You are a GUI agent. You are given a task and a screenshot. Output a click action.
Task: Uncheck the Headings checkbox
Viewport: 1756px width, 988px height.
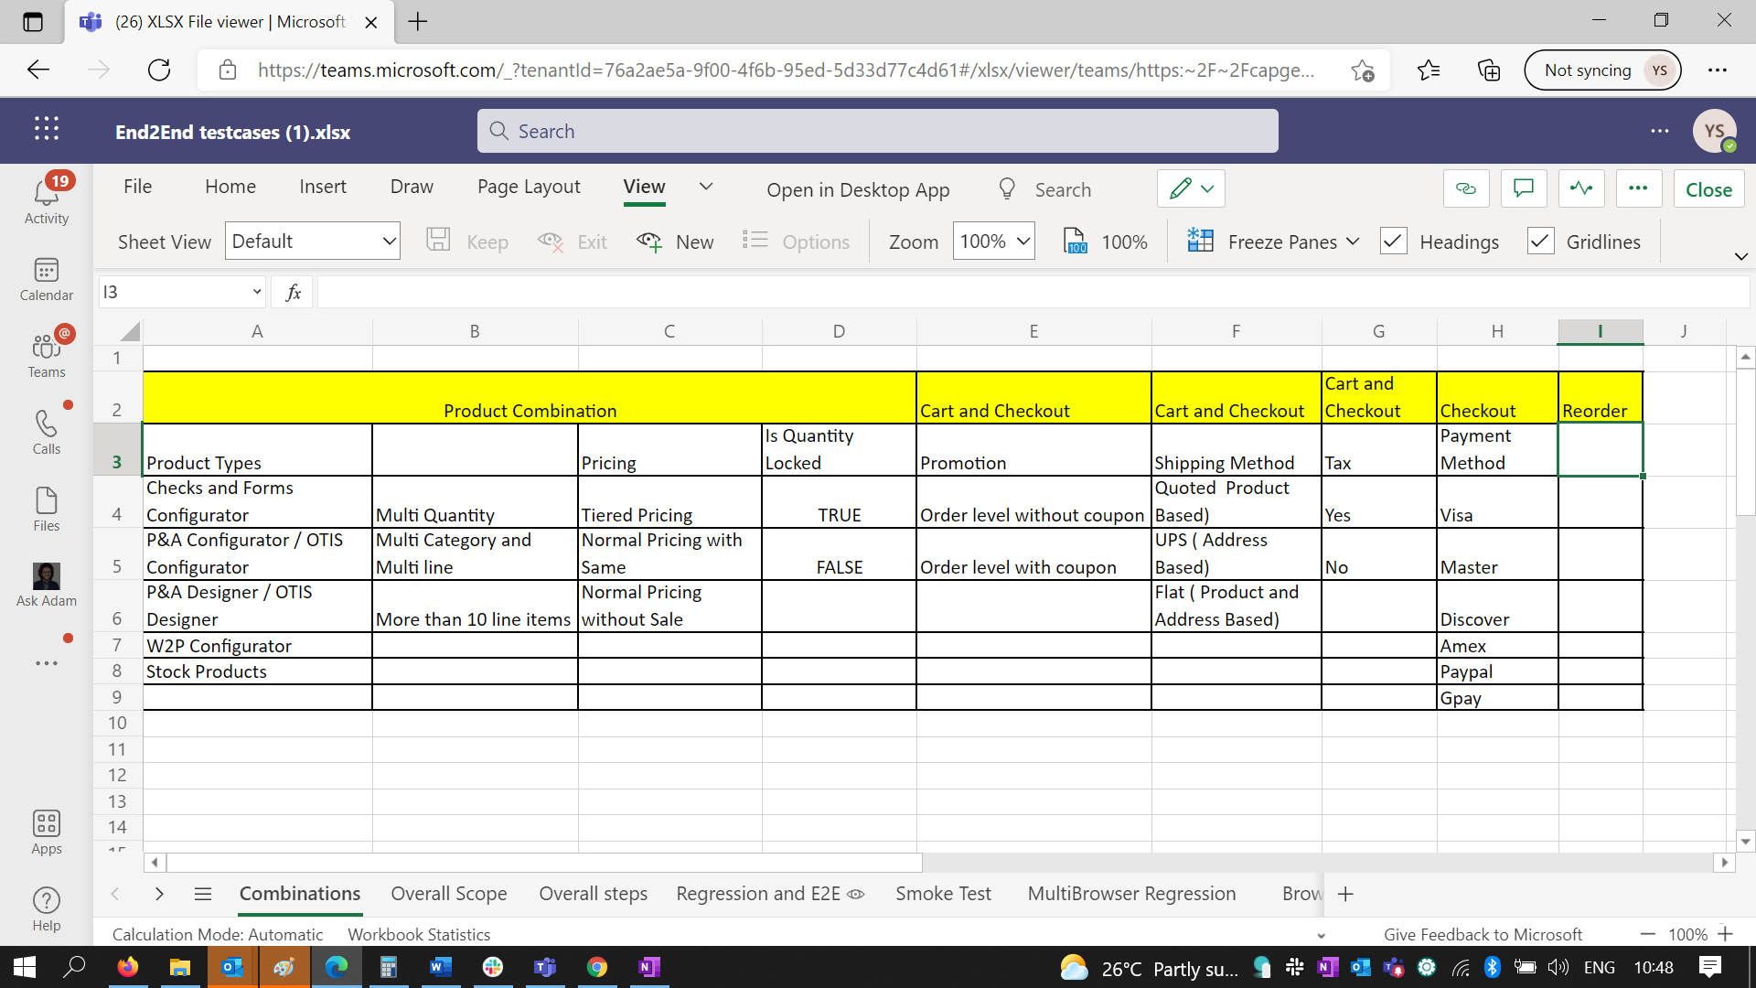coord(1393,242)
